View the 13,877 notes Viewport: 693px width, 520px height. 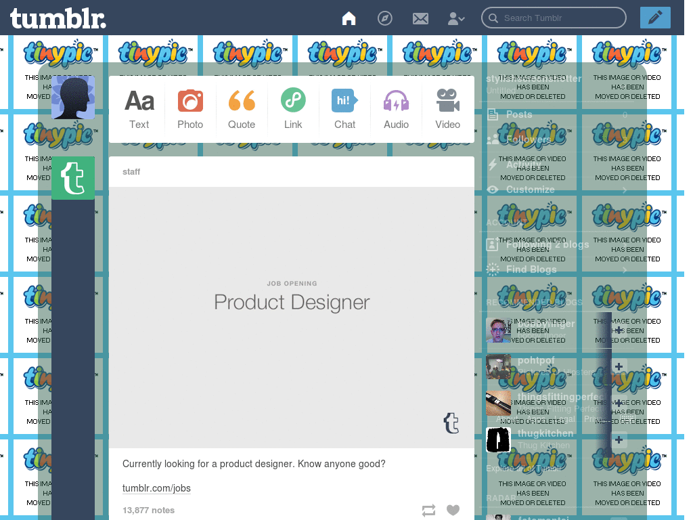click(148, 511)
